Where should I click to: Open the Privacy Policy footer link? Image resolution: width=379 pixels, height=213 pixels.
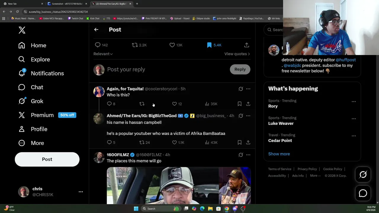coord(307,169)
